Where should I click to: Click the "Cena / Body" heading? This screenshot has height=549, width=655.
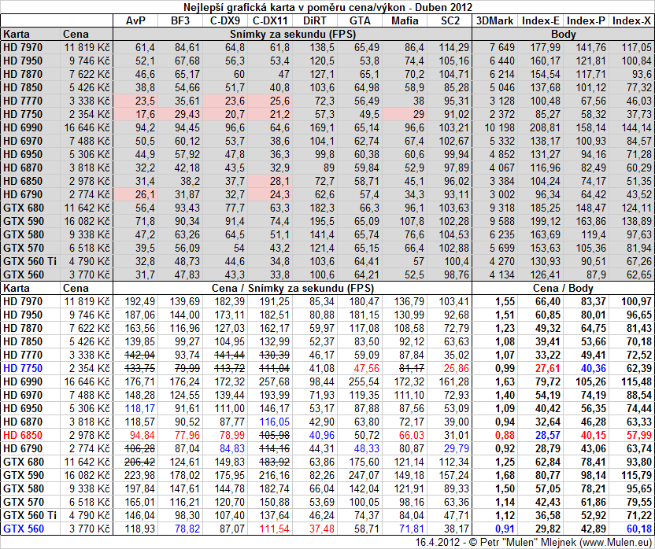tap(563, 288)
